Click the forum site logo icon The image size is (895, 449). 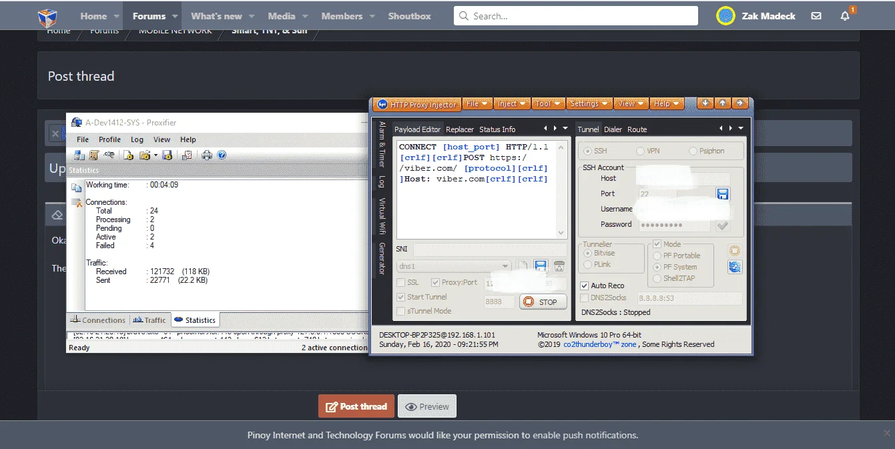point(47,18)
